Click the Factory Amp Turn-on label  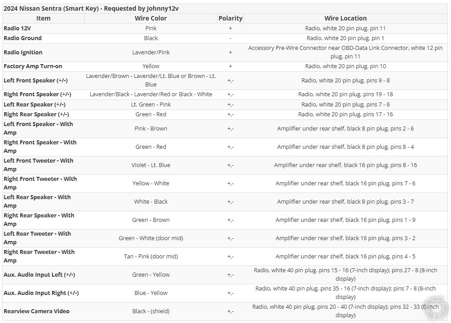point(33,66)
